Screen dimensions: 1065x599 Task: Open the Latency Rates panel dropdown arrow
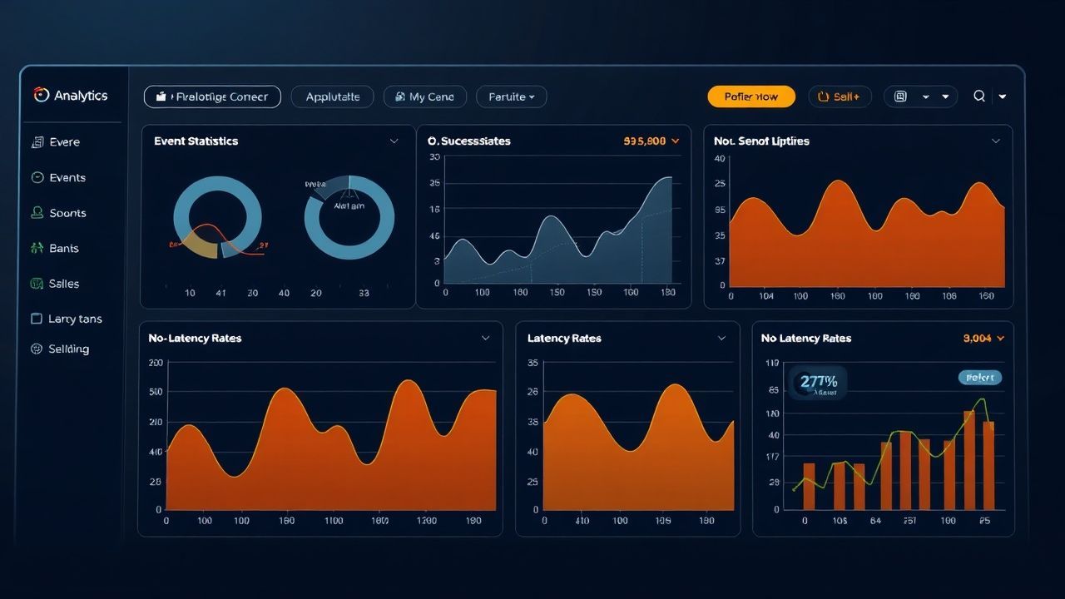(721, 338)
